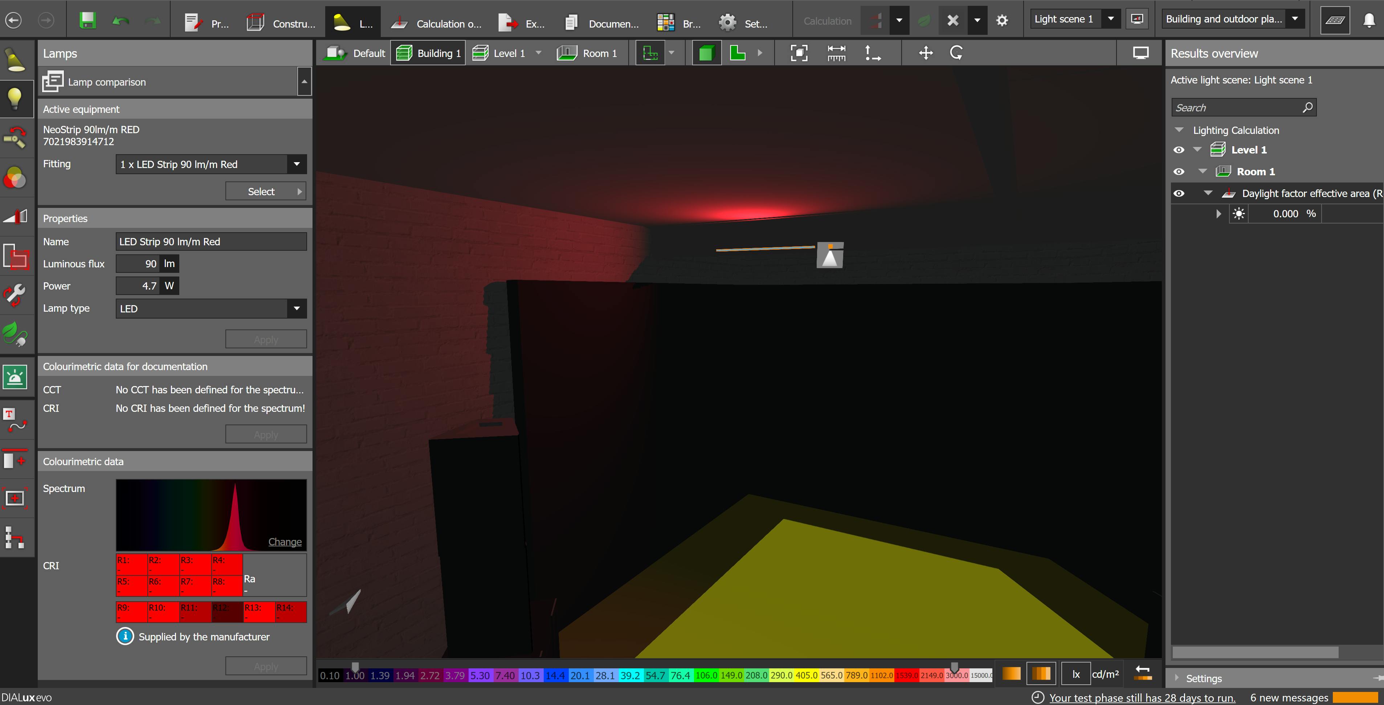Screen dimensions: 1384x705
Task: Toggle Room 1 visibility eye icon
Action: click(1179, 172)
